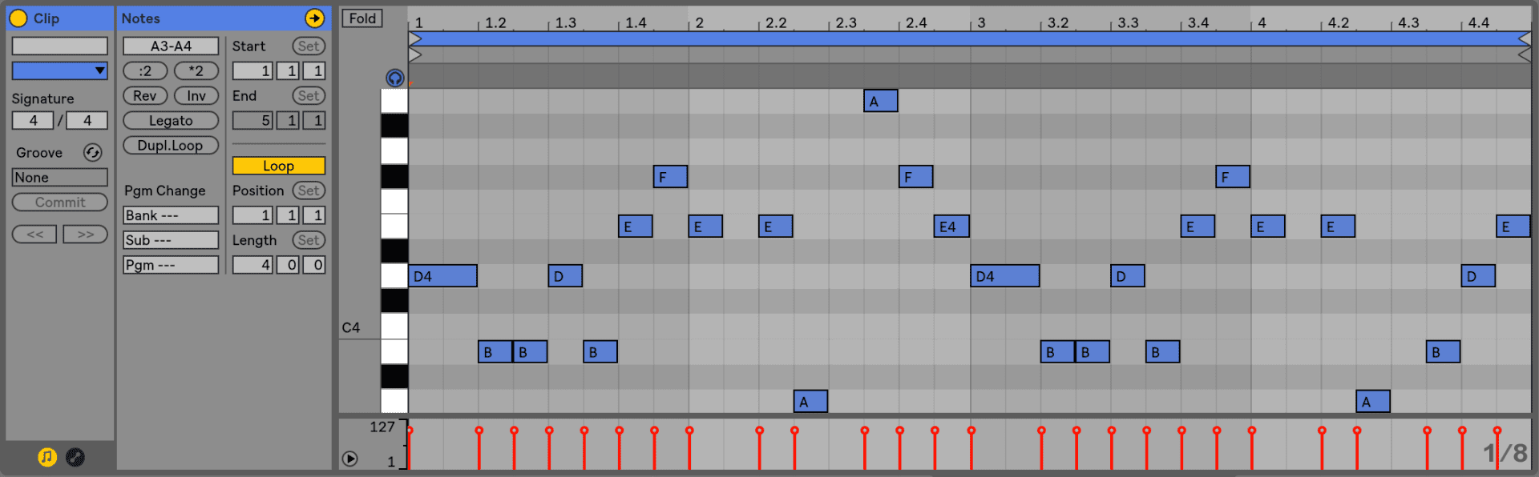Click signature denominator field

[87, 120]
